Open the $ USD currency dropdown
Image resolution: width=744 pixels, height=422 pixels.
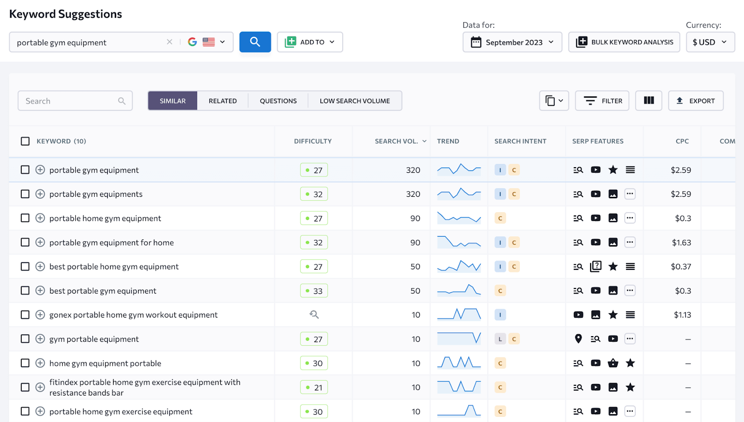tap(710, 42)
